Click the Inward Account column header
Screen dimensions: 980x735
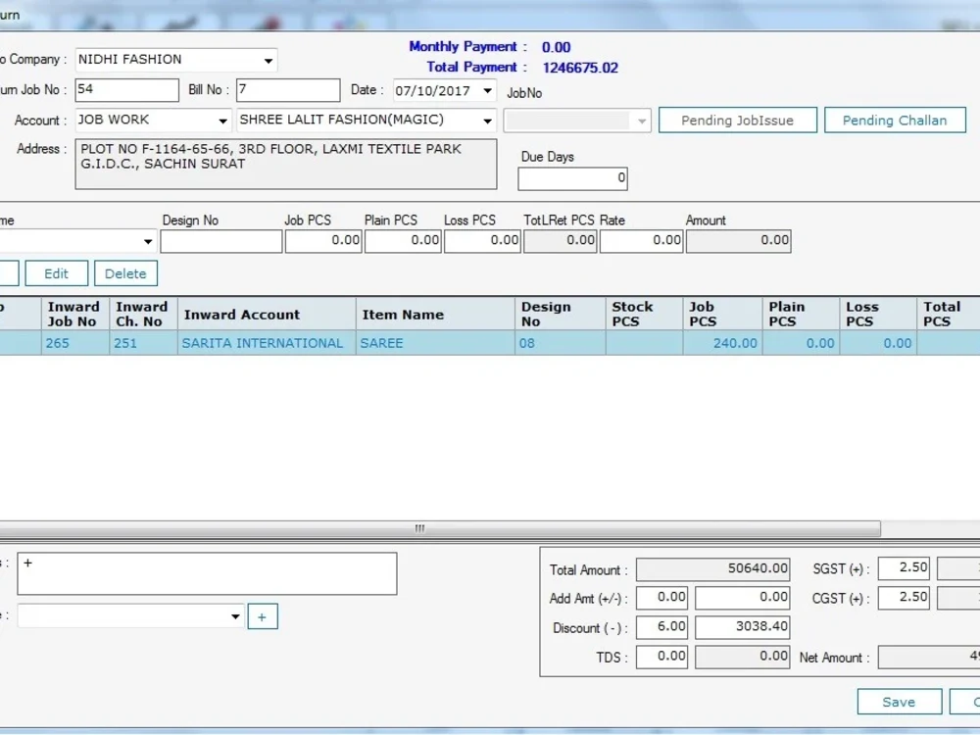coord(267,314)
